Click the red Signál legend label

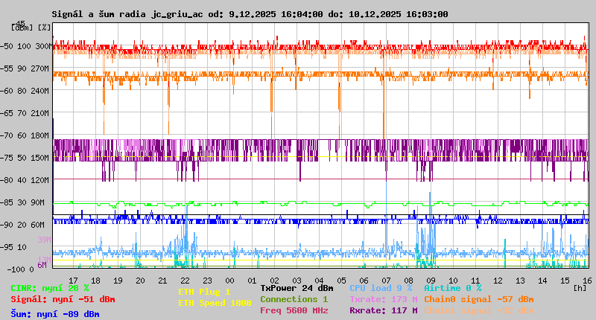63,299
